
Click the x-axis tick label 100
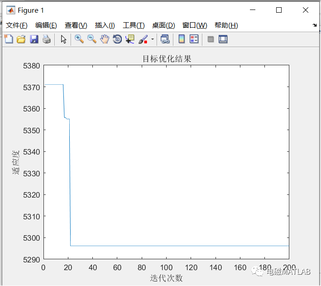[x=166, y=267]
